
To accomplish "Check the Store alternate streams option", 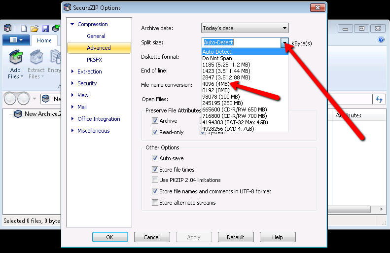I will pyautogui.click(x=155, y=203).
